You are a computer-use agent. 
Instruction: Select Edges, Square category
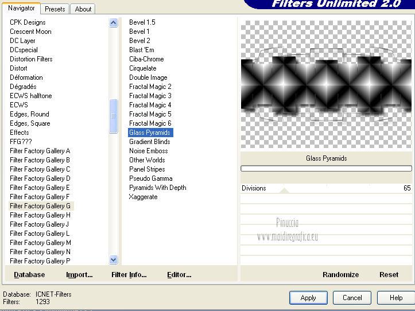point(30,123)
